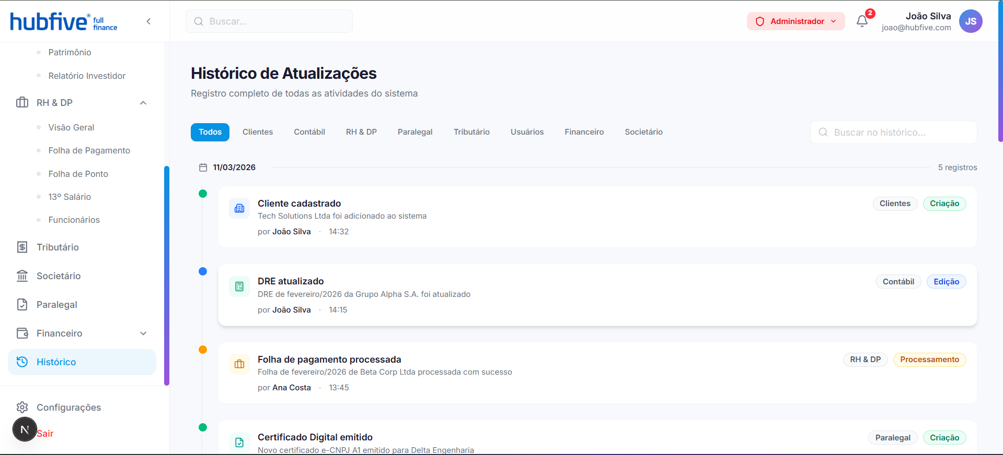
Task: Collapse the sidebar with the chevron arrow
Action: (148, 21)
